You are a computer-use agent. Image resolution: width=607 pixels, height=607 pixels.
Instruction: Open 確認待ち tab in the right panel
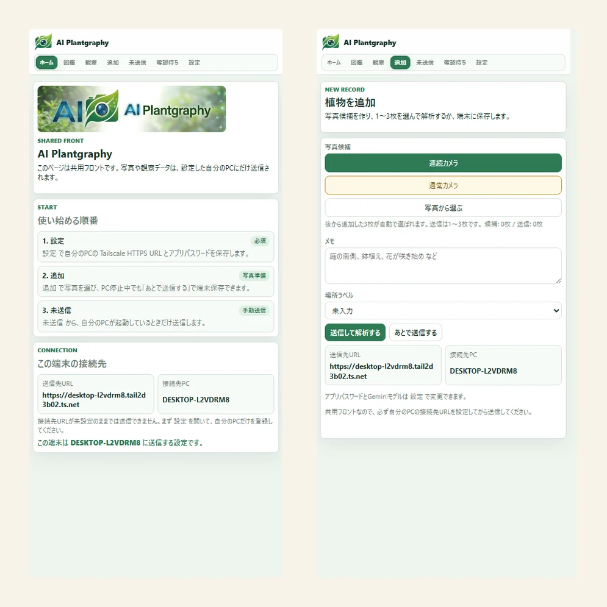click(454, 62)
